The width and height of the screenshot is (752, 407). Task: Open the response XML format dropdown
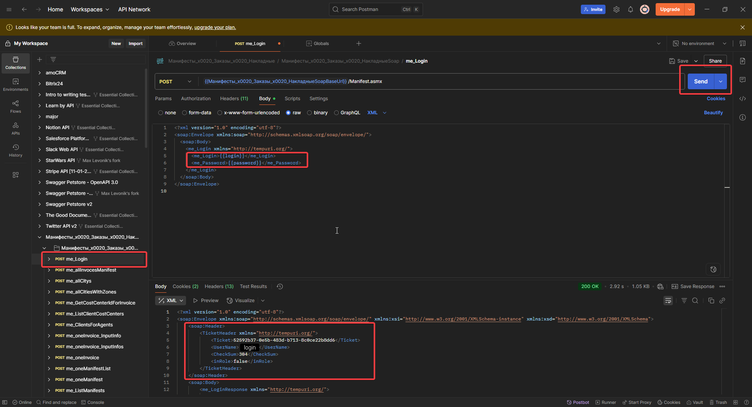(171, 301)
